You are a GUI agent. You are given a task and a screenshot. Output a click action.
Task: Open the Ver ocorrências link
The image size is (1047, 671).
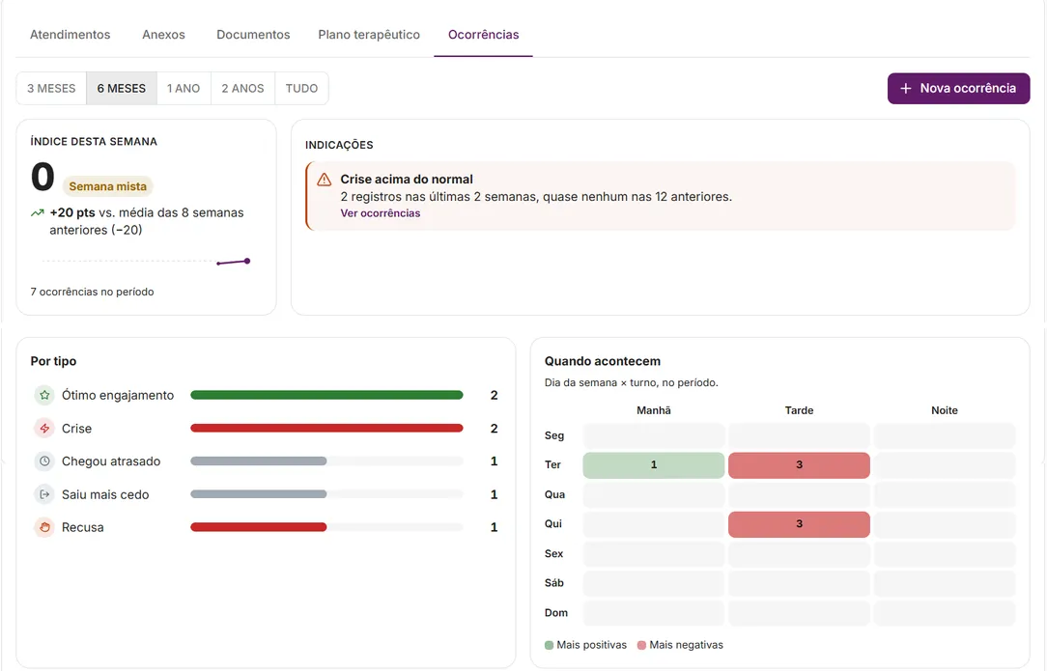[381, 213]
